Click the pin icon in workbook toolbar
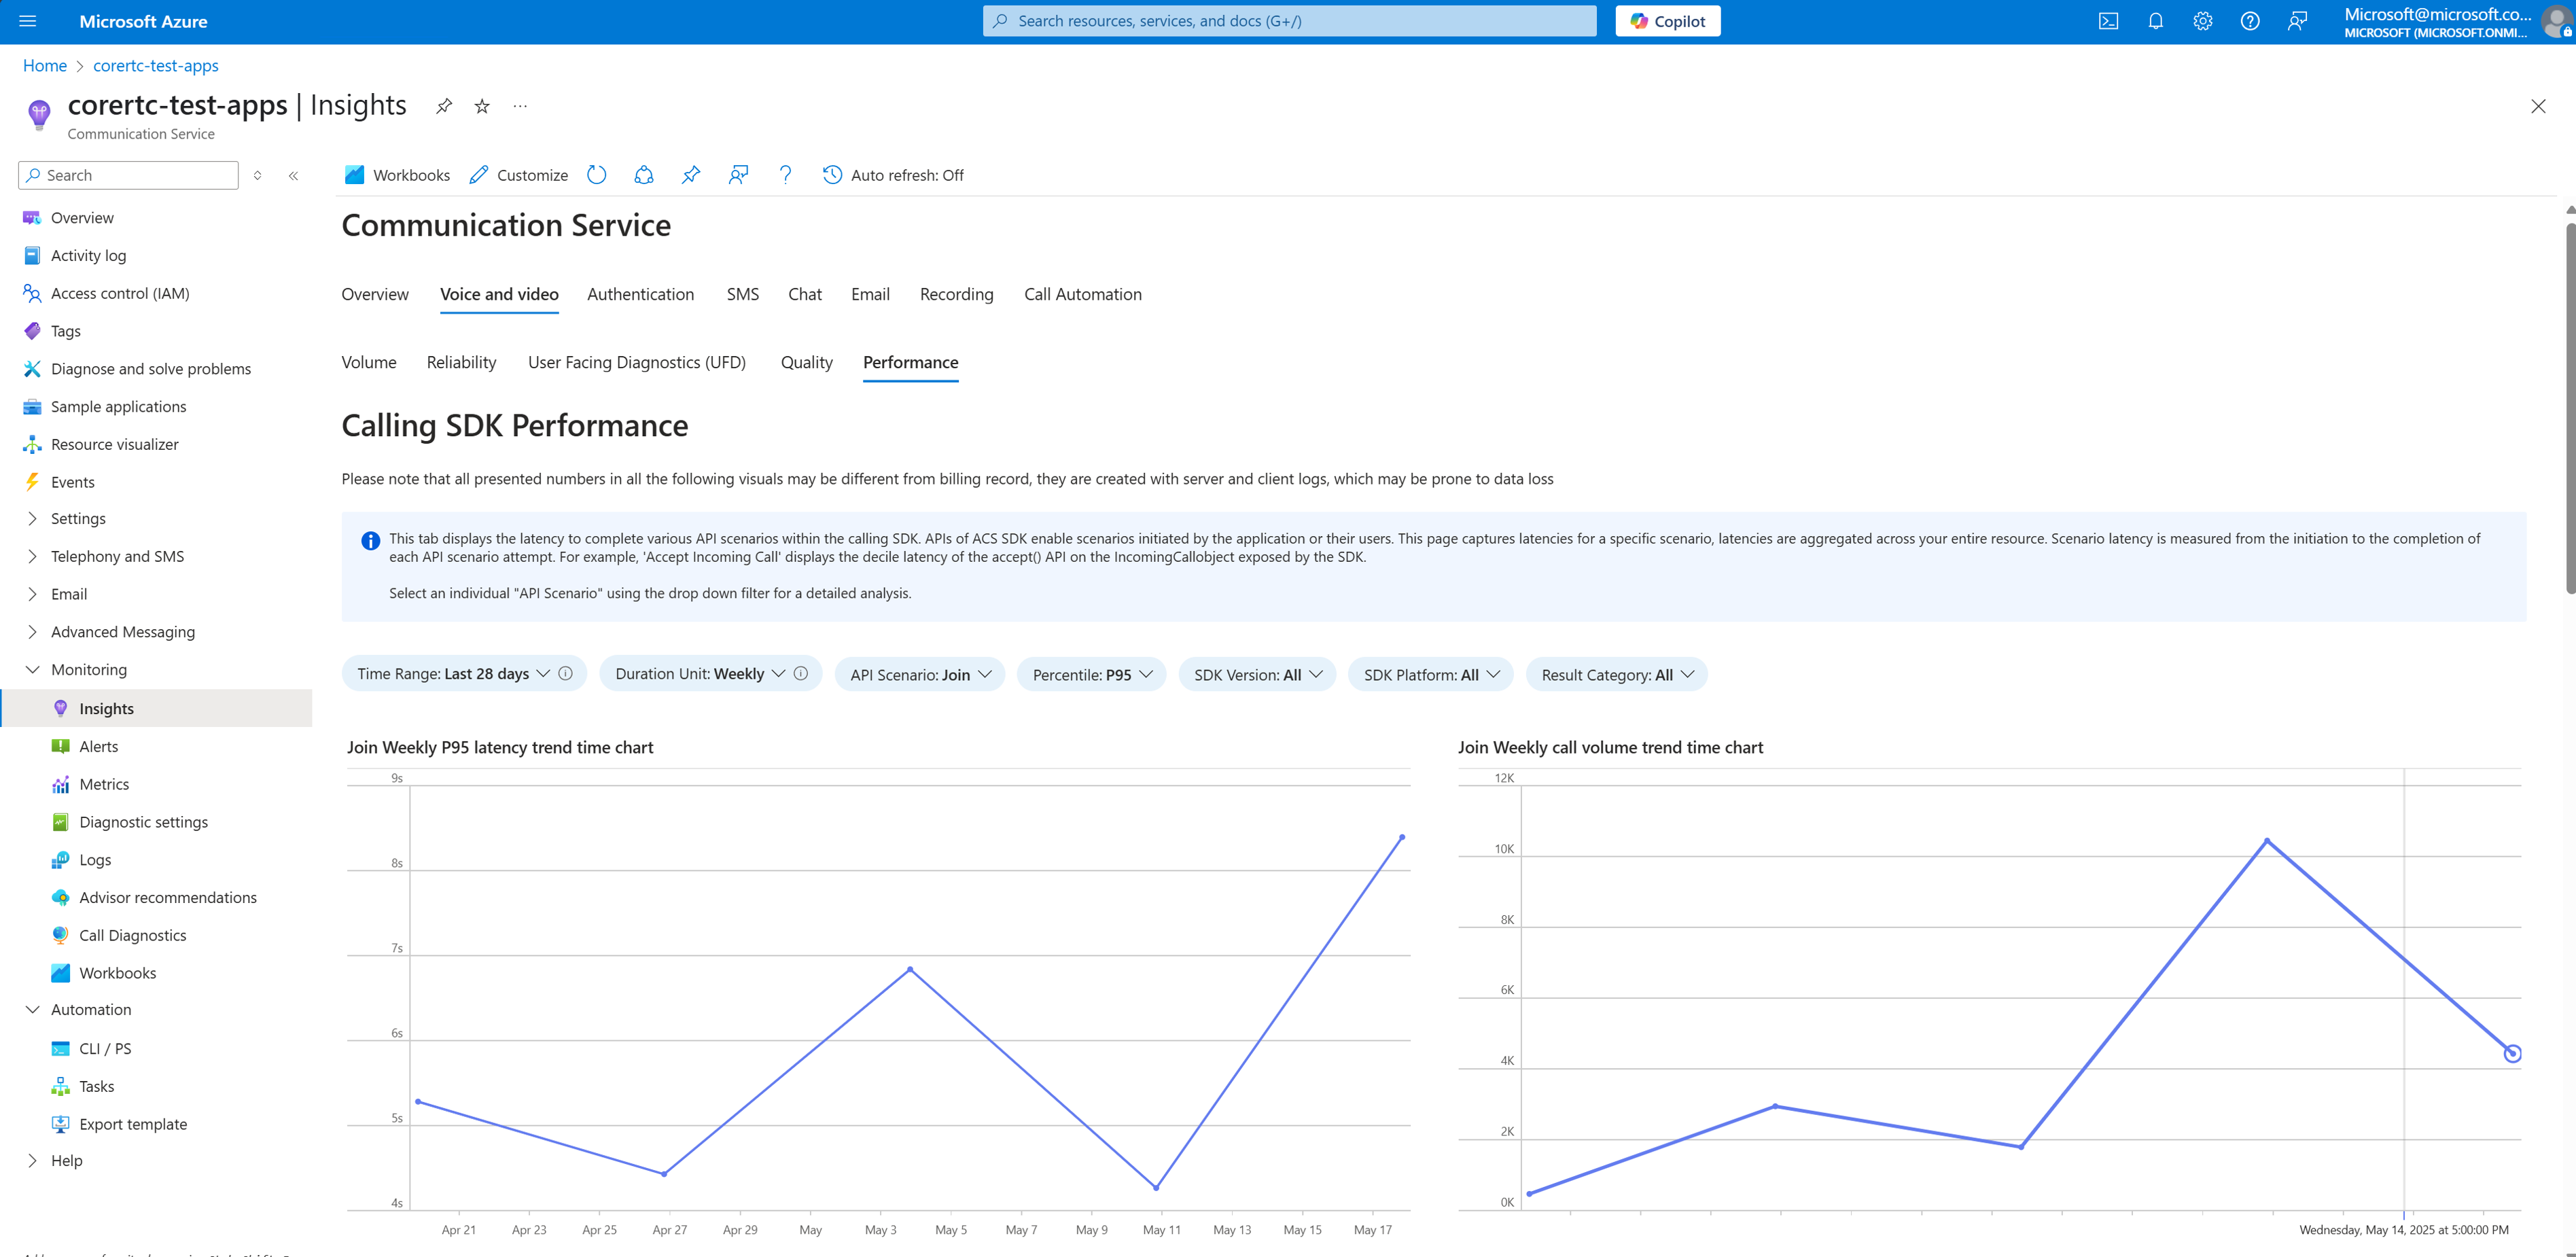This screenshot has width=2576, height=1257. pos(691,175)
